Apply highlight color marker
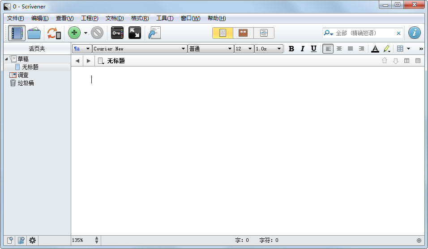Screen dimensions: 428x249 pyautogui.click(x=387, y=49)
